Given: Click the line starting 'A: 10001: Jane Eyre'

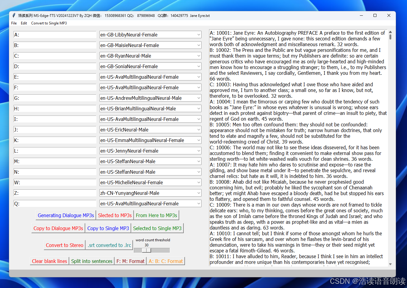Looking at the screenshot, I should pos(297,33).
